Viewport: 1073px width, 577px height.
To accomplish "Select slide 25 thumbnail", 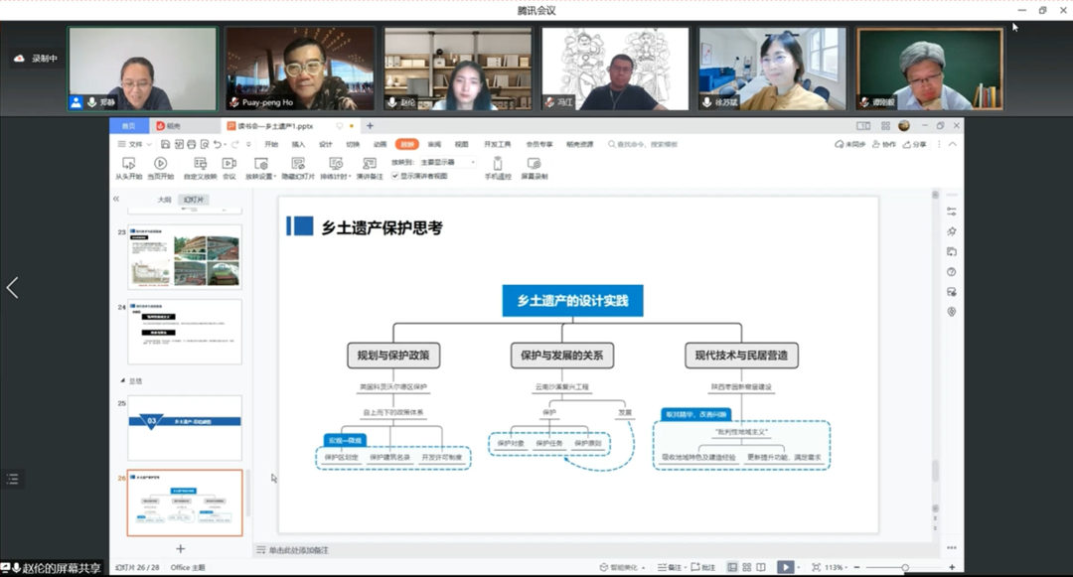I will pyautogui.click(x=185, y=428).
